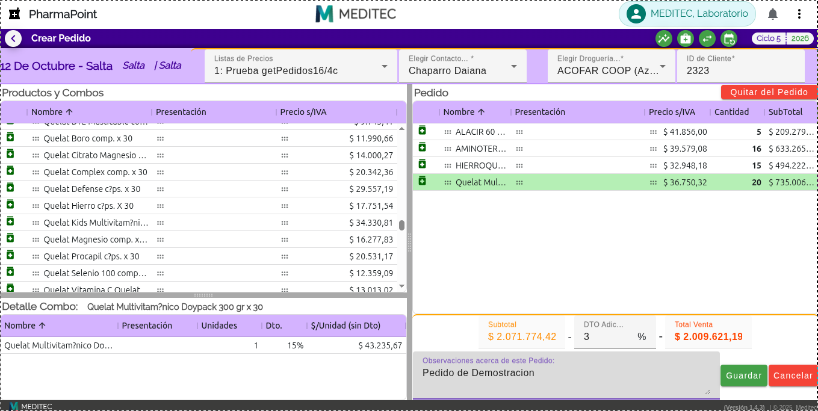Click the horizontal splitter above Detalle Combo
This screenshot has width=818, height=411.
coord(203,295)
